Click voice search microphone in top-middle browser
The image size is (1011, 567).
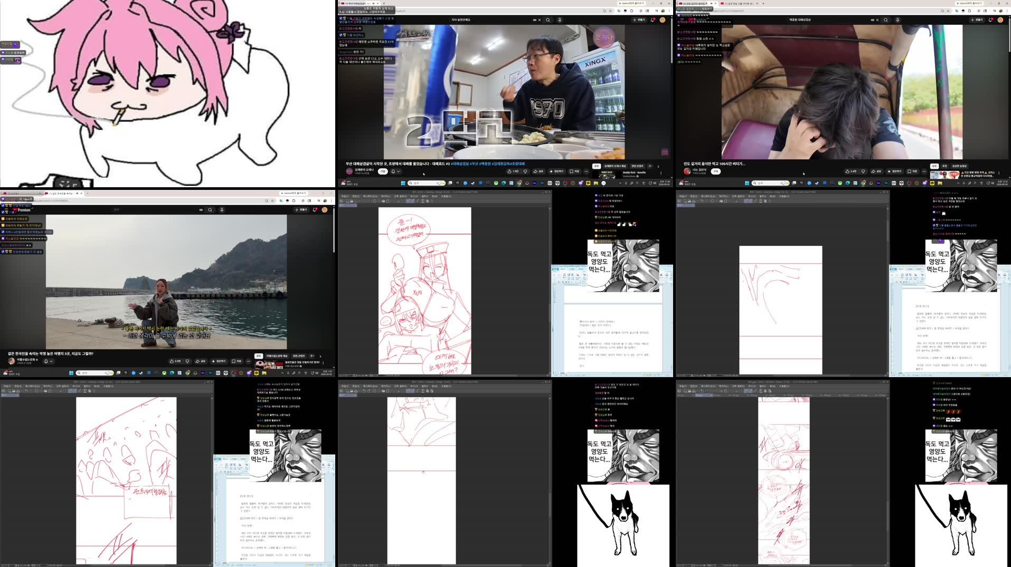(560, 20)
